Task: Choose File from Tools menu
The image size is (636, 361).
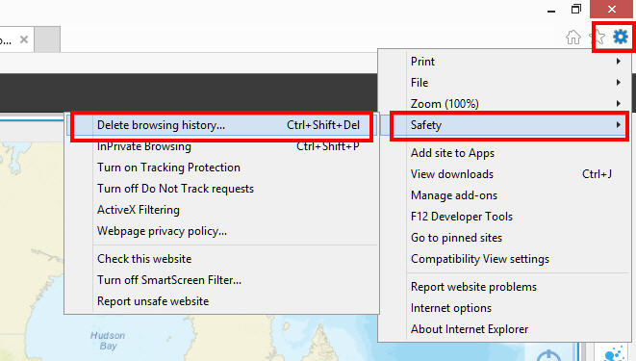Action: [504, 83]
